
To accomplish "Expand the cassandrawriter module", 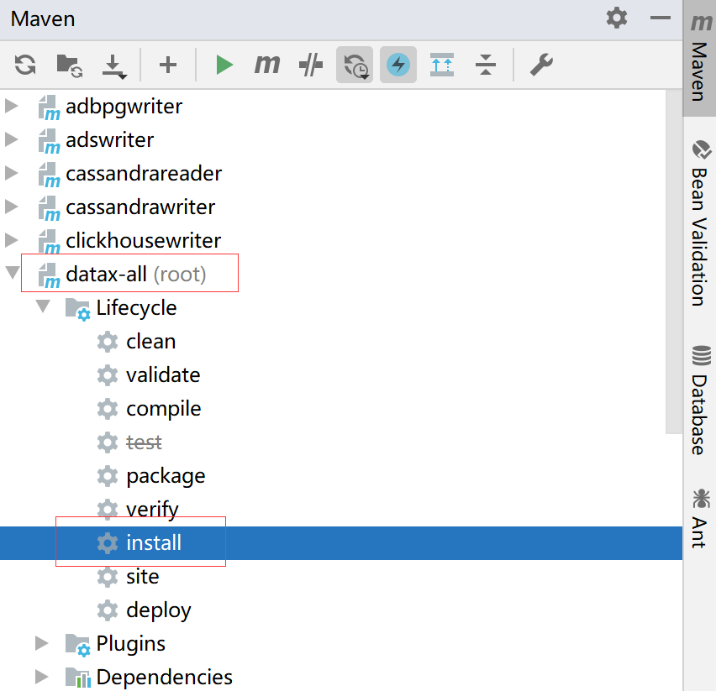I will click(12, 207).
